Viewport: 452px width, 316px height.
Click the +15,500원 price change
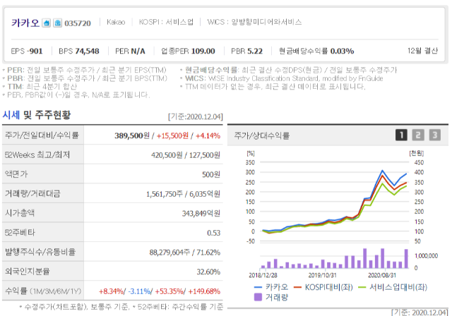172,135
